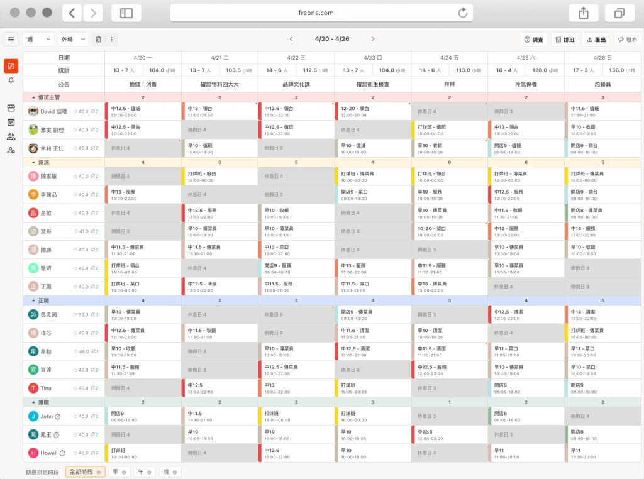Toggle the 早 morning shift filter
644x479 pixels.
[x=119, y=471]
